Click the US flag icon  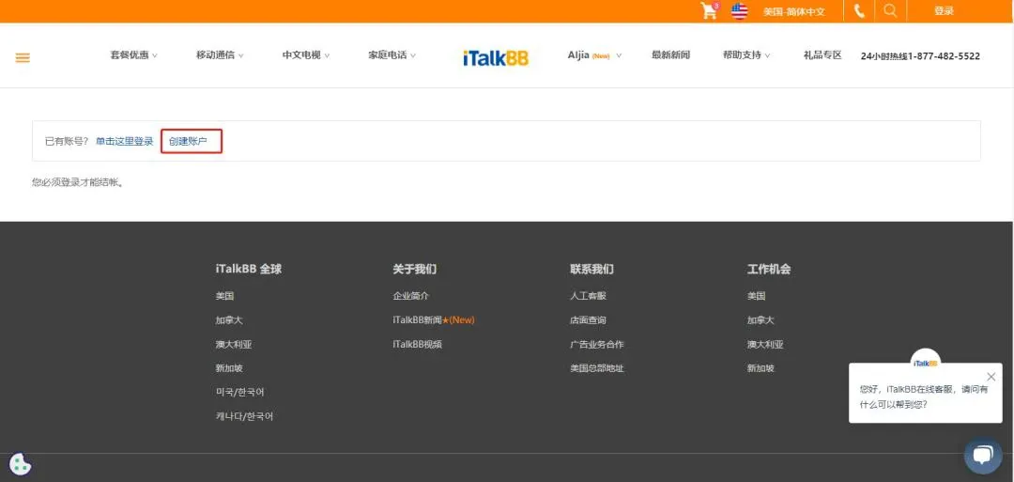[x=740, y=11]
